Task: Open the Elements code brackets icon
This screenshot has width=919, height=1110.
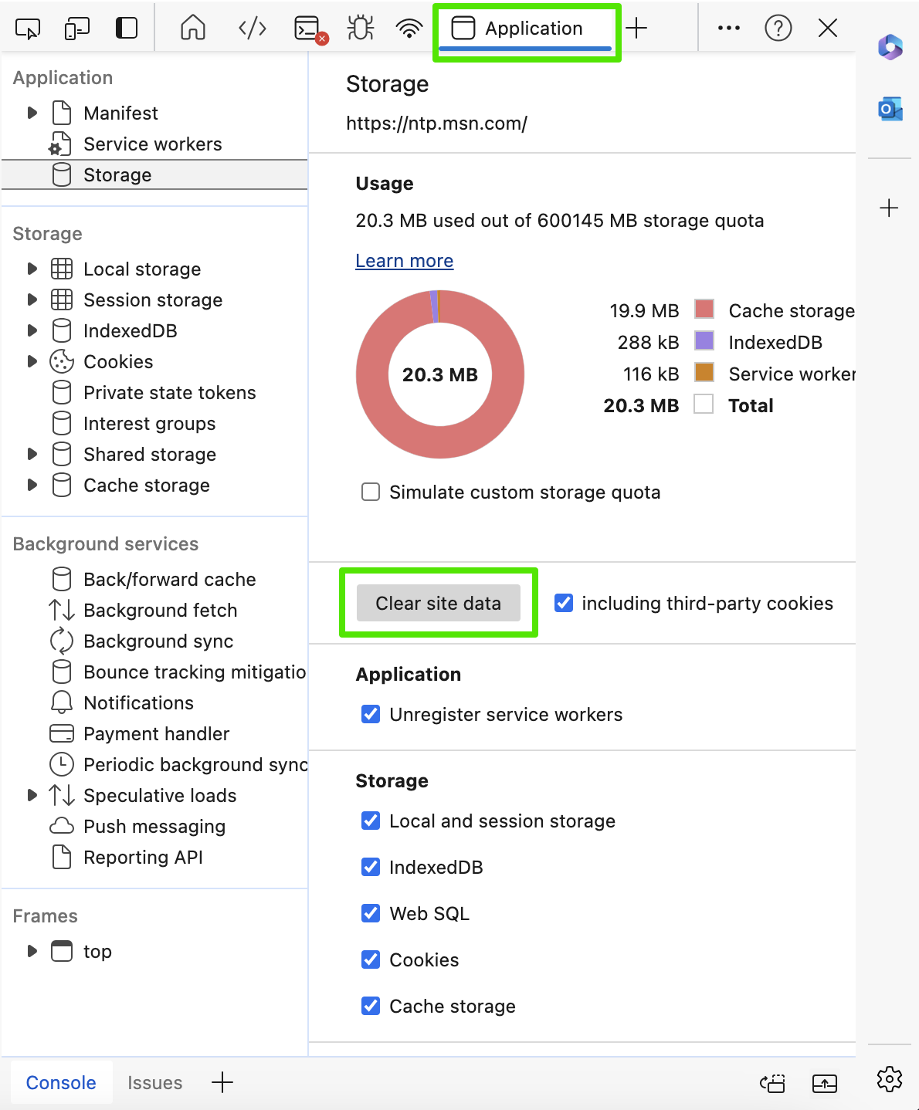Action: [x=253, y=29]
